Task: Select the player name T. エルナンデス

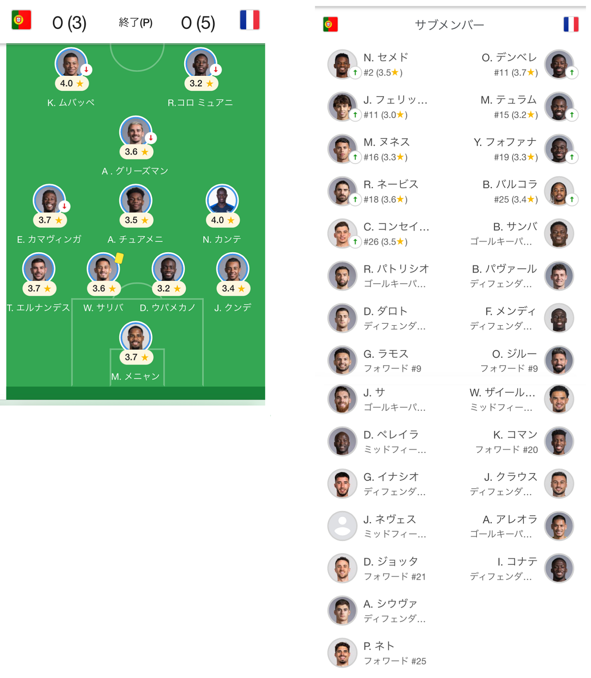Action: tap(38, 307)
